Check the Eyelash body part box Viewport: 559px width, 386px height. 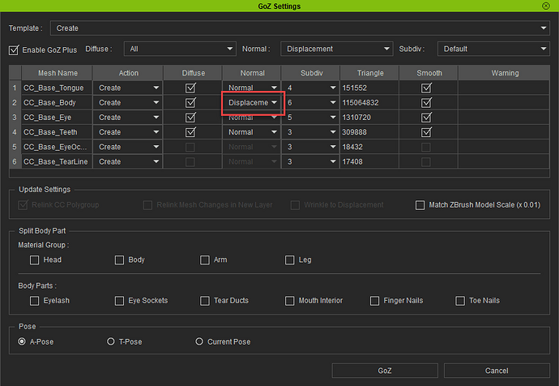coord(34,301)
